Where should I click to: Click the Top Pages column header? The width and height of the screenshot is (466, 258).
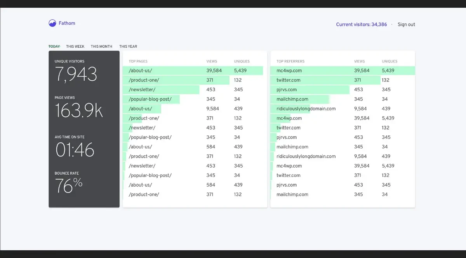[x=138, y=61]
